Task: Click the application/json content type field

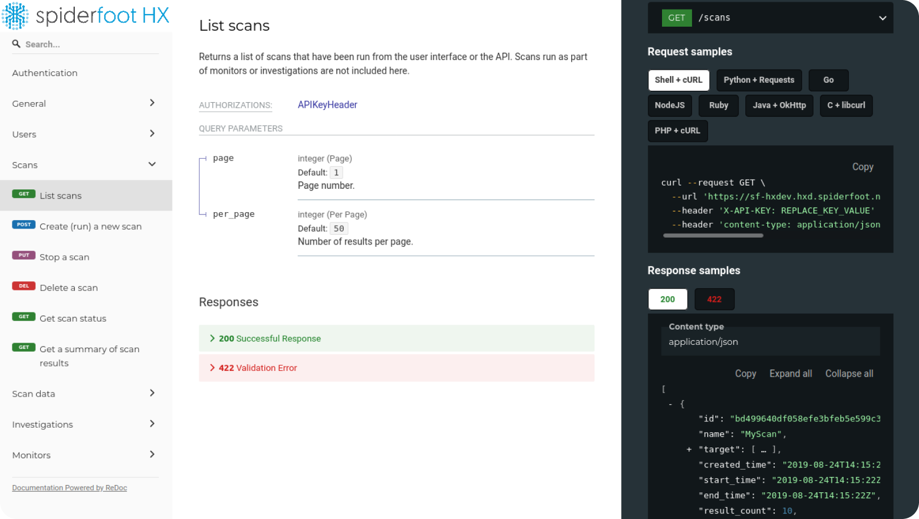Action: [x=770, y=342]
